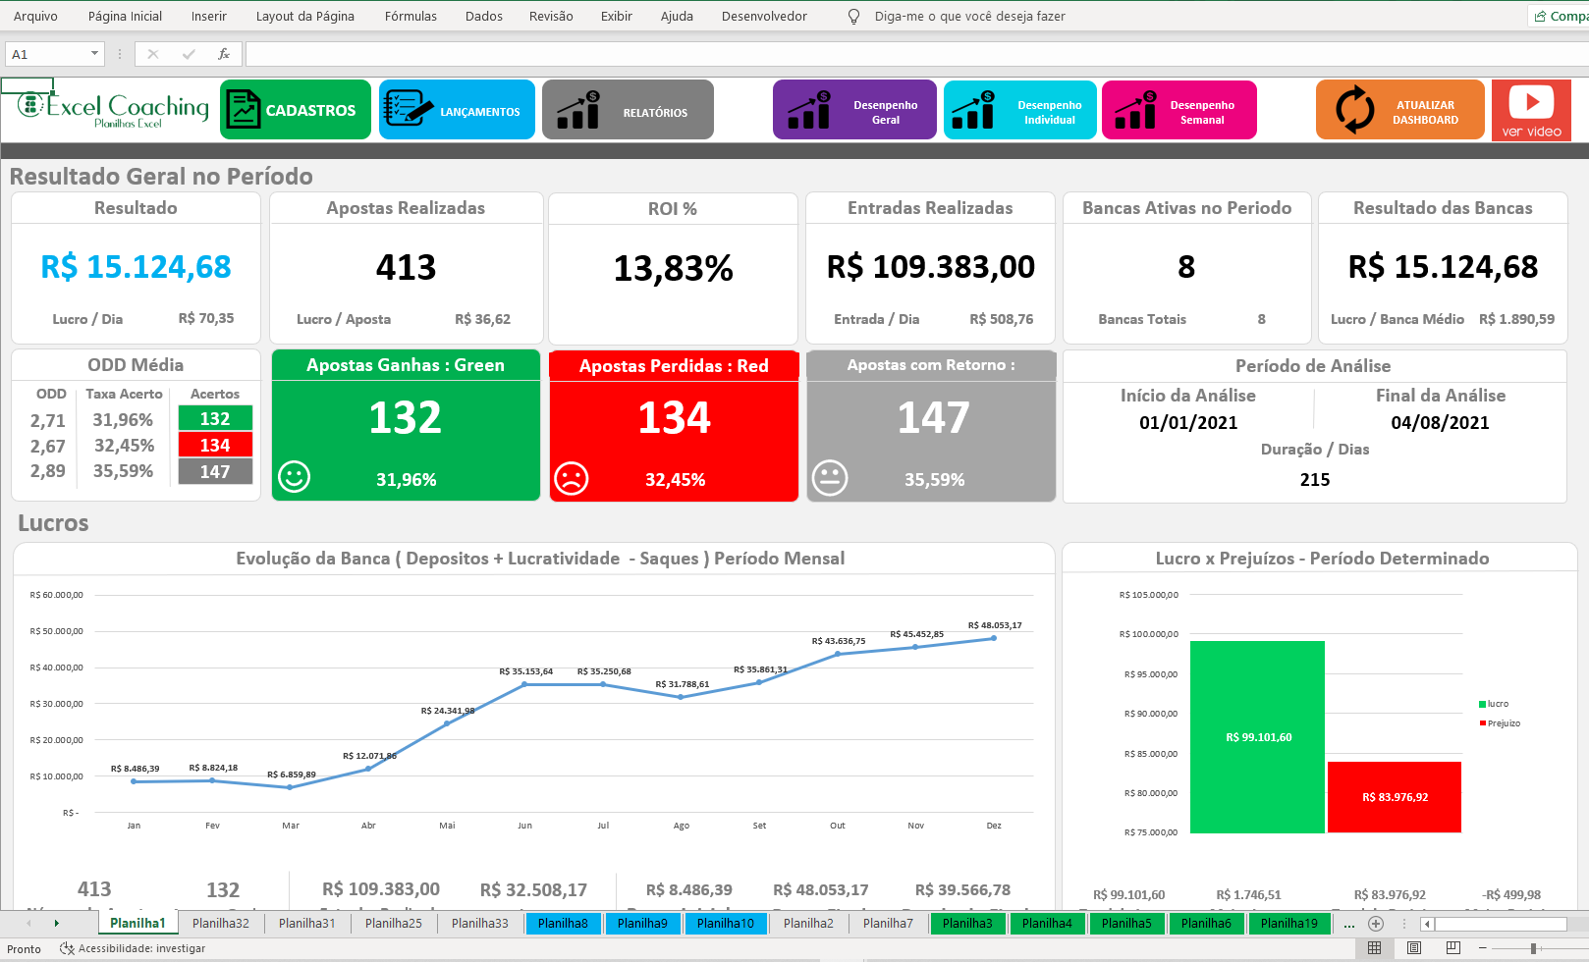Click the Relatórios bar chart icon

click(578, 109)
